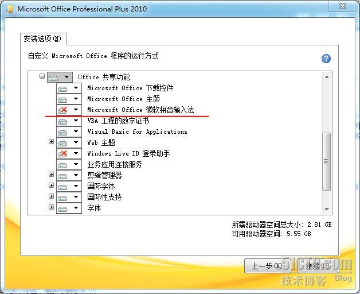The height and width of the screenshot is (294, 360).
Task: Select Microsoft Office 微软拼音输入法 row text
Action: pyautogui.click(x=140, y=110)
